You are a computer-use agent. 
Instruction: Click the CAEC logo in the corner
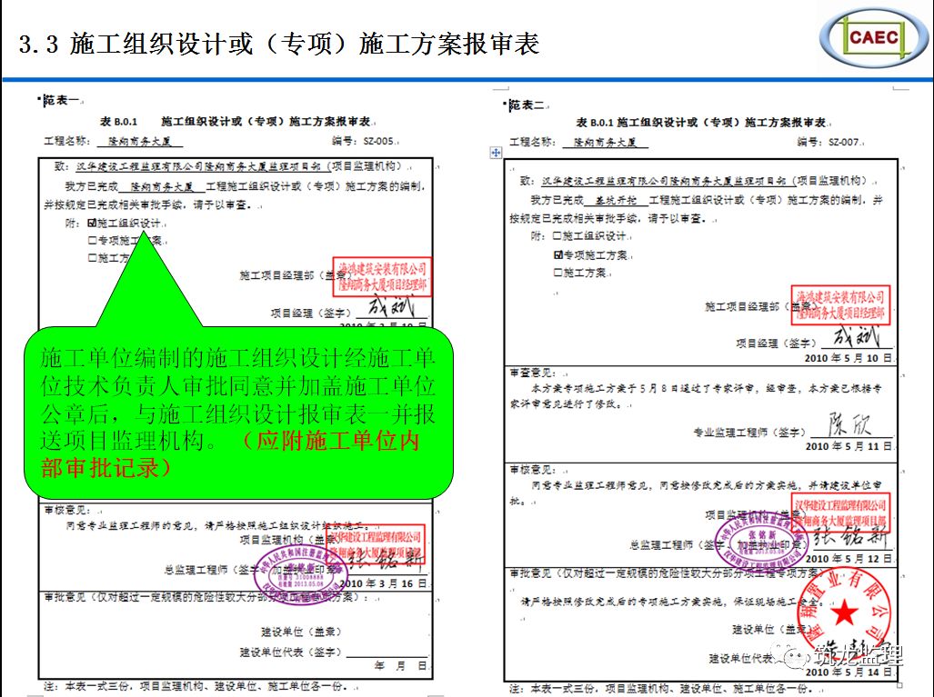[873, 38]
